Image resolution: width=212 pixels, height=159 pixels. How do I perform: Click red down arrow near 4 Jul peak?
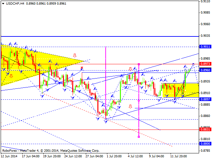pyautogui.click(x=130, y=69)
